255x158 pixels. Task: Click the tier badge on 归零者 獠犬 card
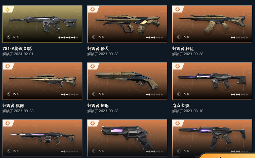click(x=93, y=9)
